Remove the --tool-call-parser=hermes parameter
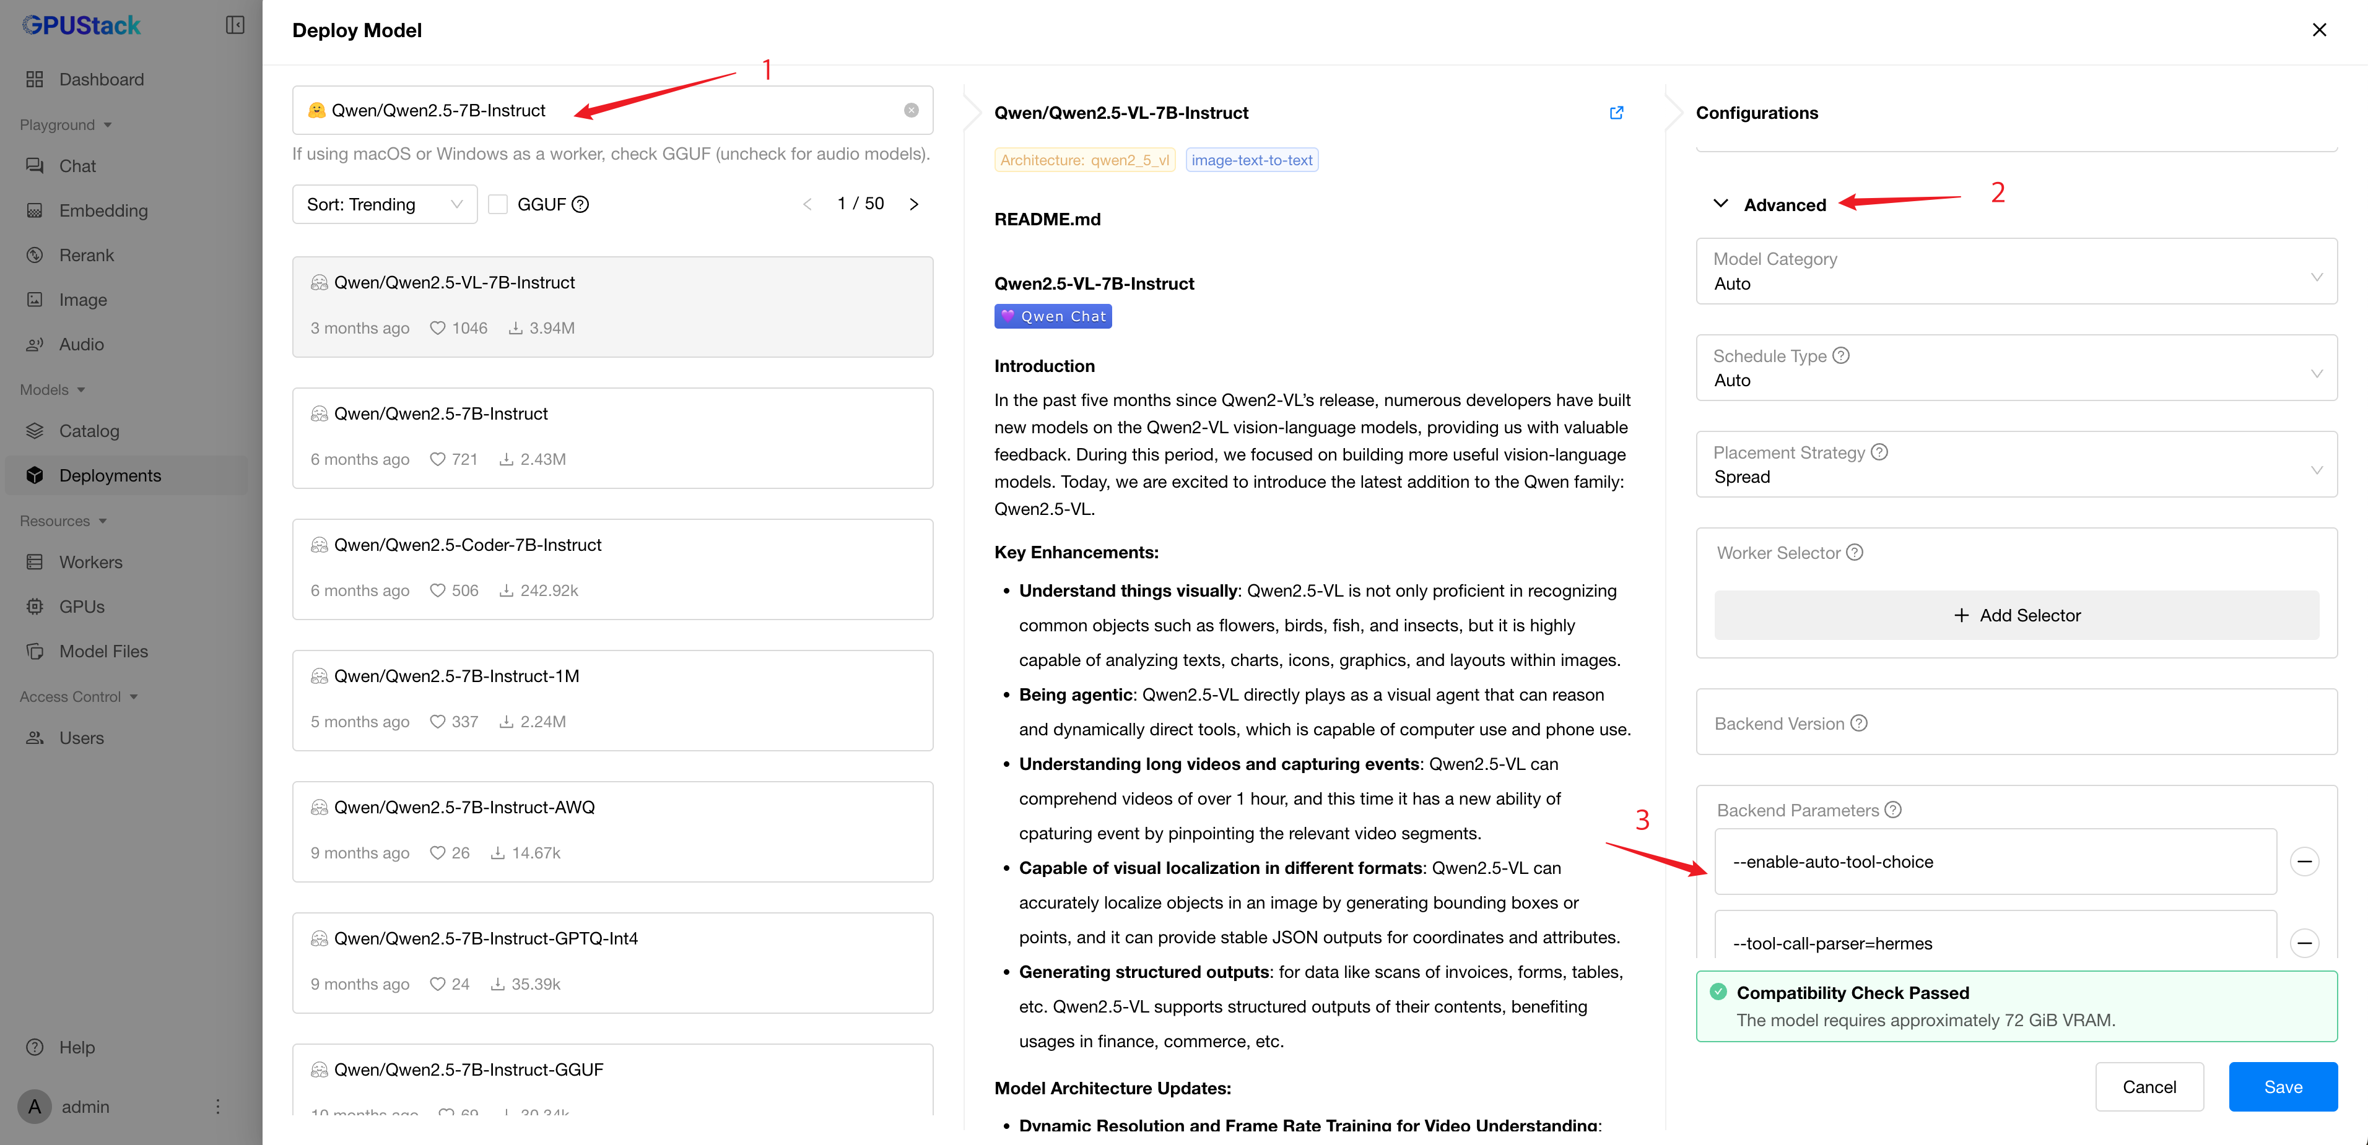The image size is (2368, 1145). (2304, 943)
